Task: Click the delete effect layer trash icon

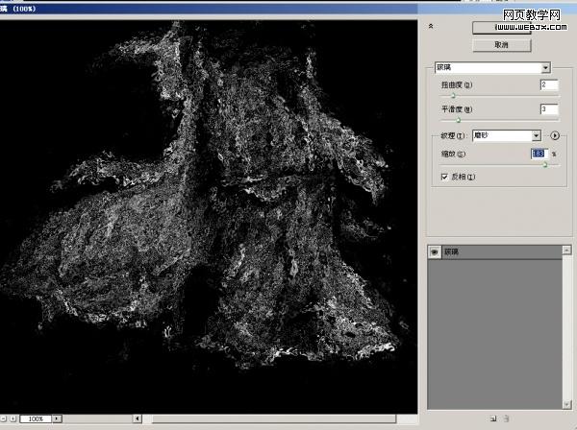Action: 506,418
